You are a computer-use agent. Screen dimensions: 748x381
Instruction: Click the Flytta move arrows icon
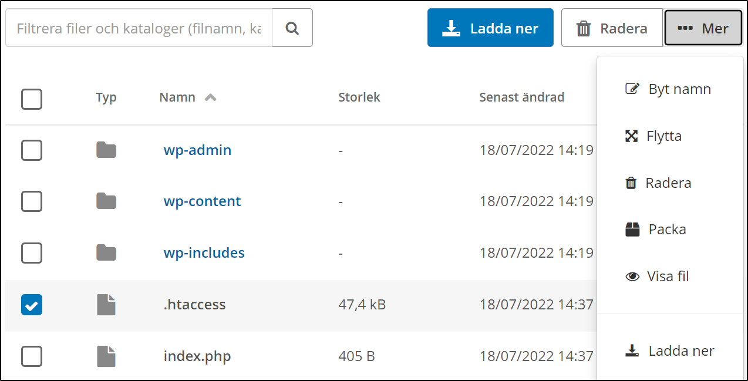tap(632, 136)
